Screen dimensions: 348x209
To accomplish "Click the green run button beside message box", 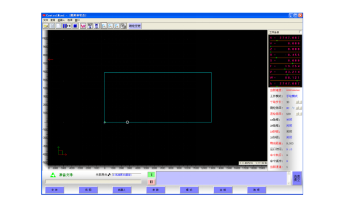I will [151, 175].
